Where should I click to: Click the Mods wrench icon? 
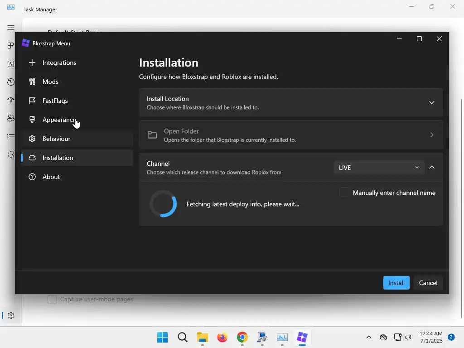[32, 82]
